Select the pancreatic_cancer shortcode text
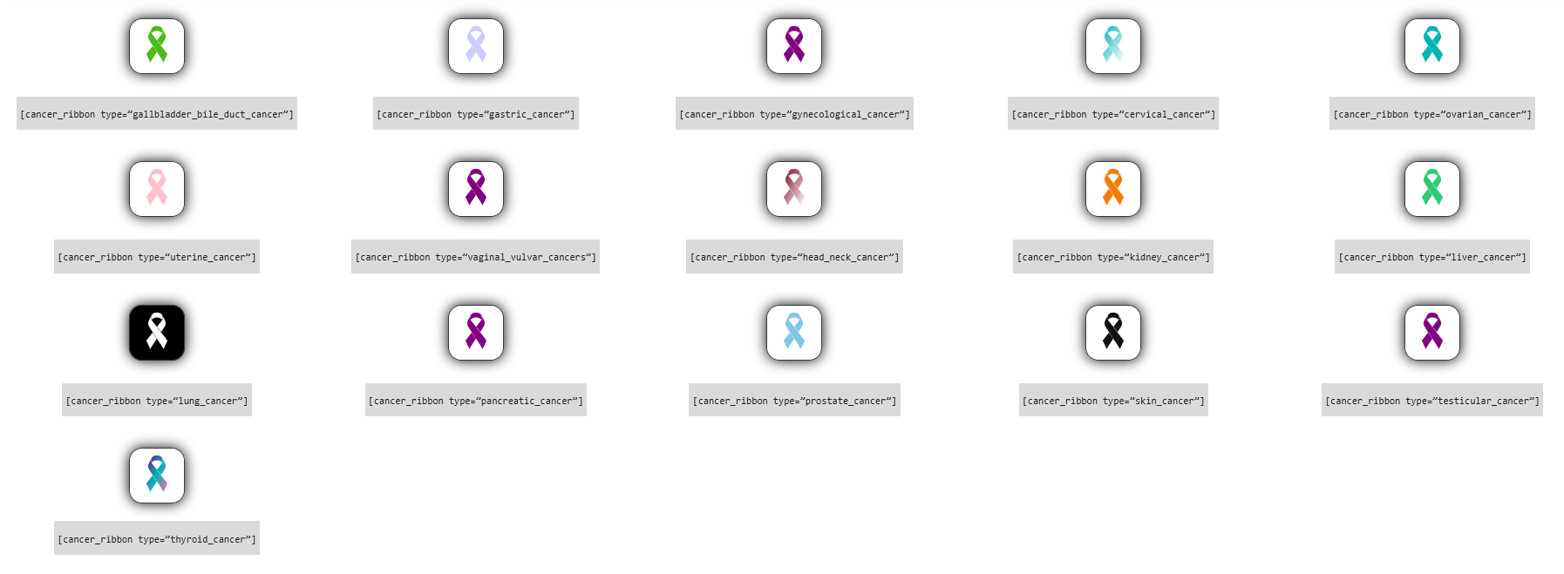The width and height of the screenshot is (1564, 574). (476, 400)
